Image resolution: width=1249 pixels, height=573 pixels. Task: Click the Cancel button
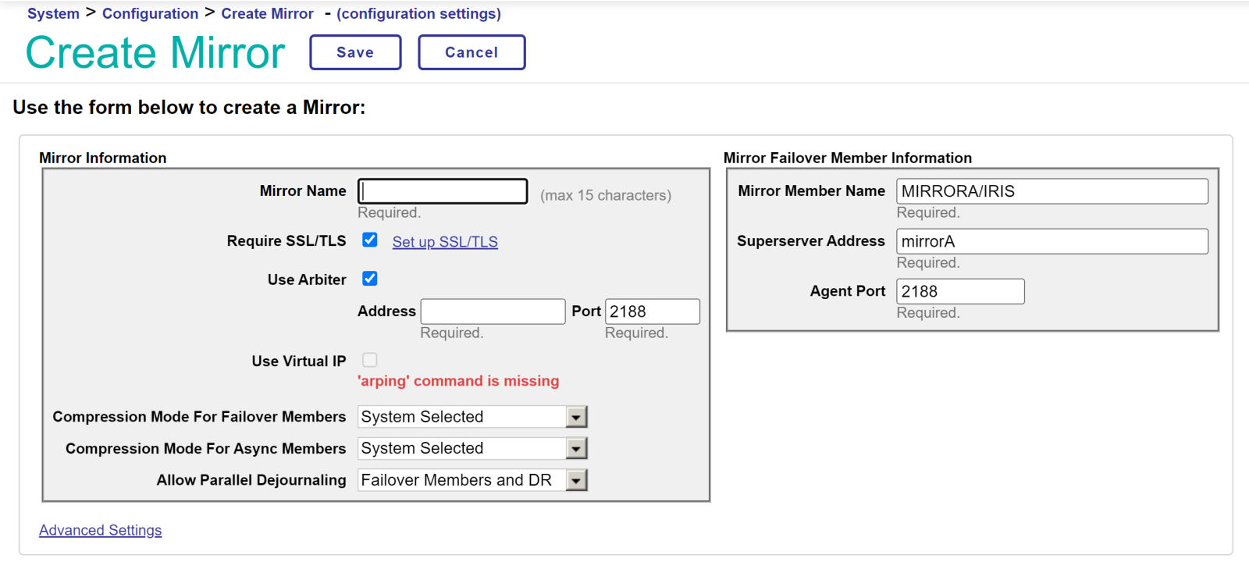pyautogui.click(x=471, y=52)
